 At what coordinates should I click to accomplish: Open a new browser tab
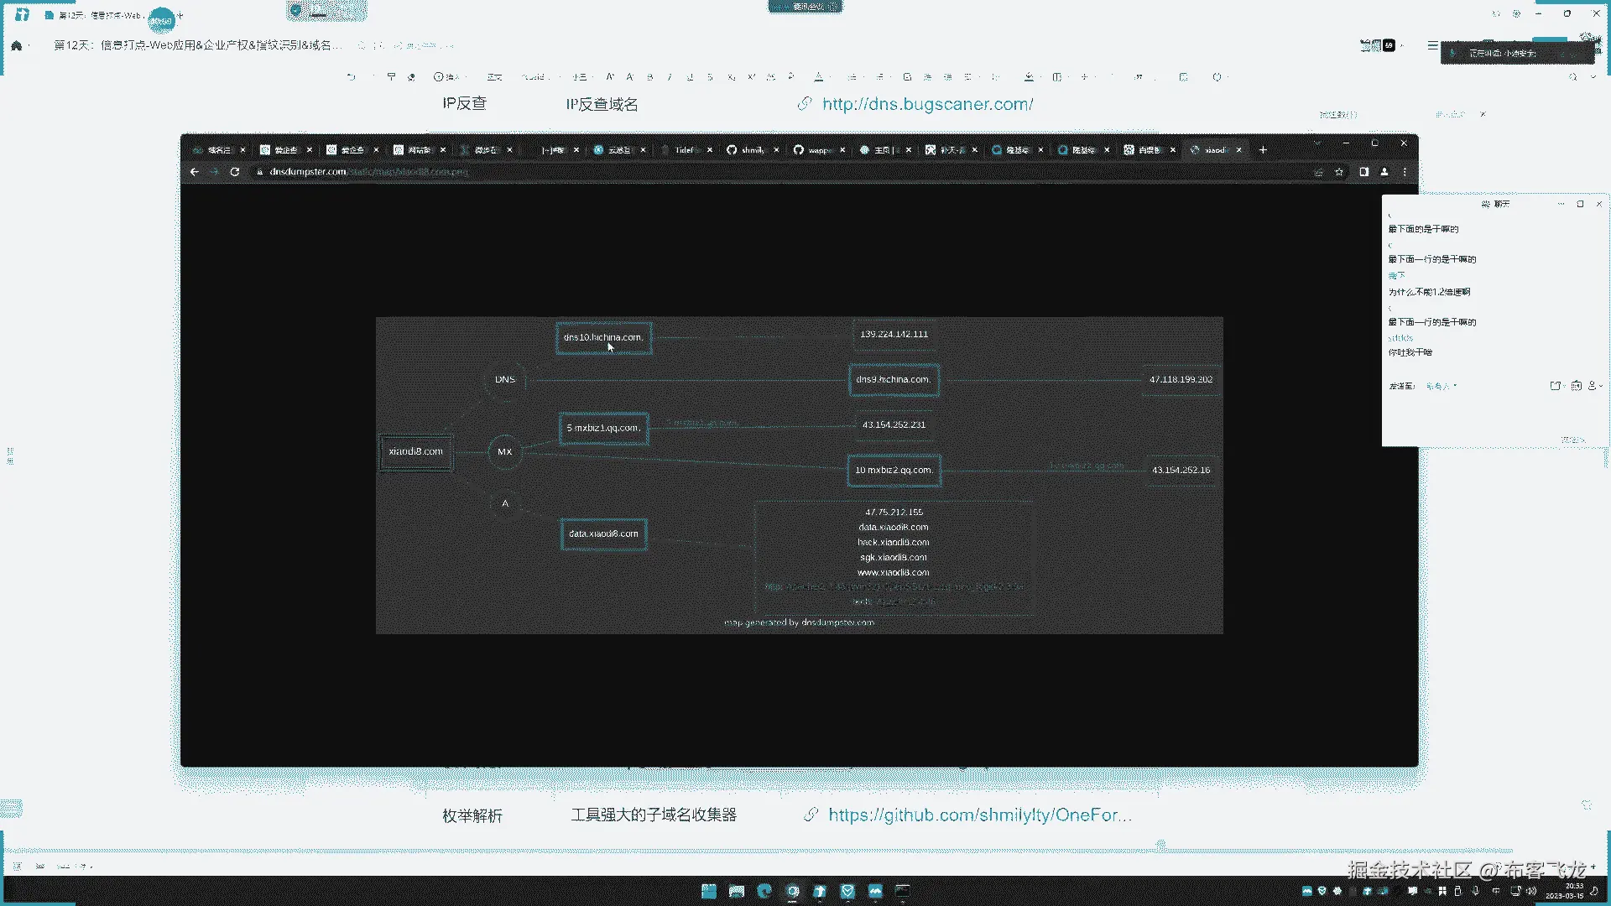pyautogui.click(x=1263, y=150)
